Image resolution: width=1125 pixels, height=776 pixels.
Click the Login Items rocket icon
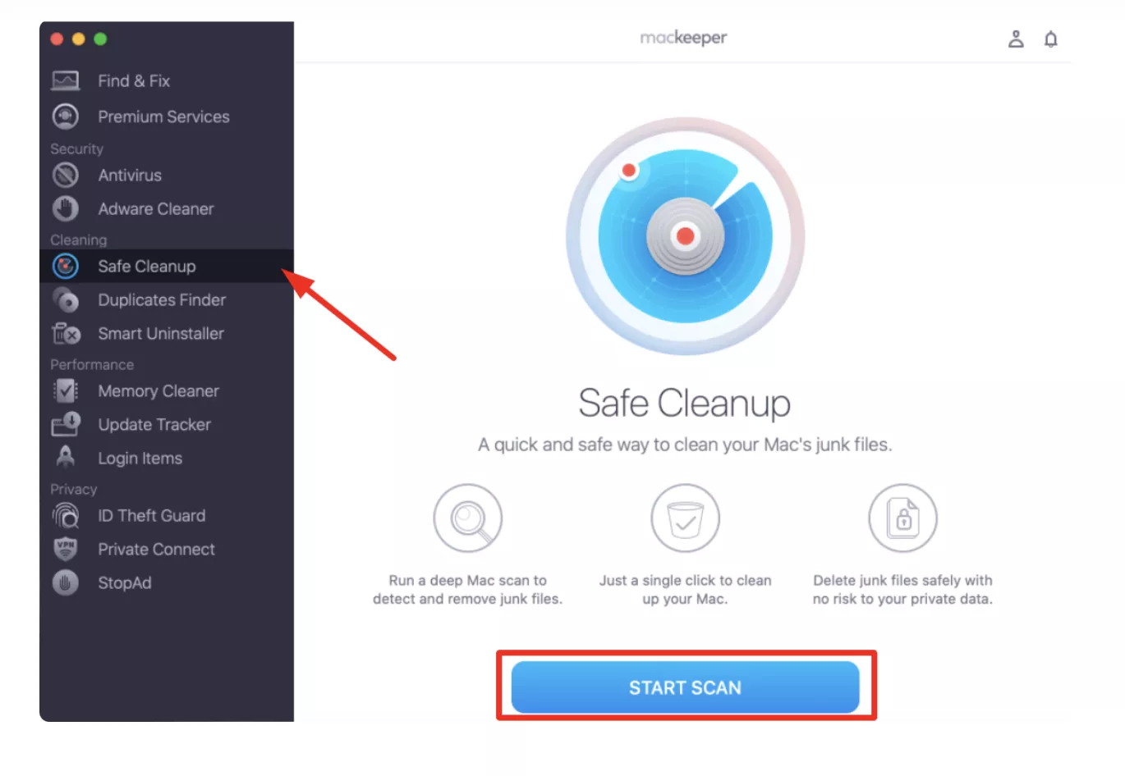point(66,458)
